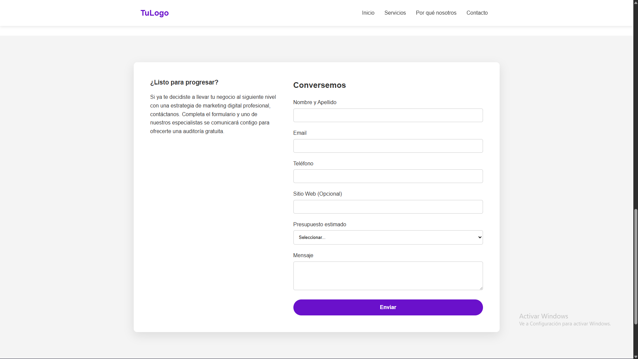
Task: Click the TuLogo brand logo
Action: pyautogui.click(x=154, y=13)
